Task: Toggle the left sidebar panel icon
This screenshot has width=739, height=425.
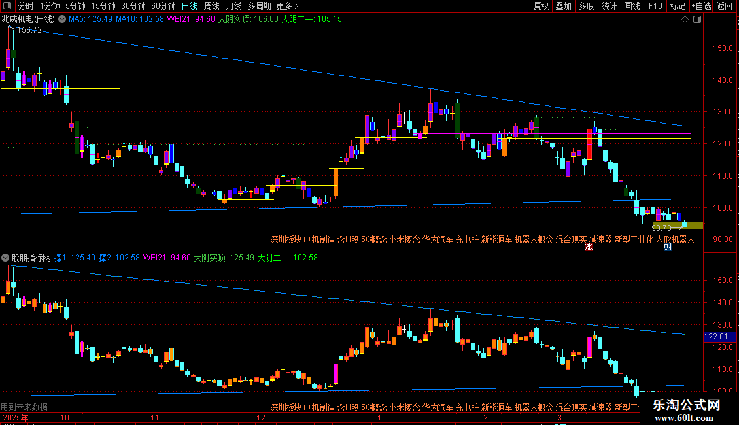Action: coord(7,6)
